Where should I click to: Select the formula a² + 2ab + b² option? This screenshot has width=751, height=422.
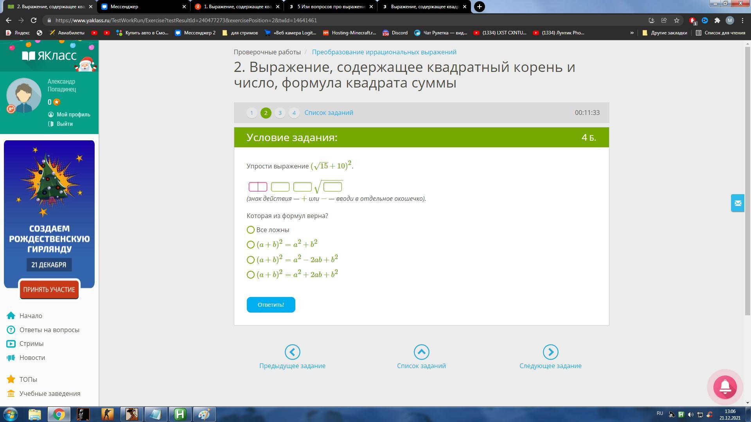251,275
